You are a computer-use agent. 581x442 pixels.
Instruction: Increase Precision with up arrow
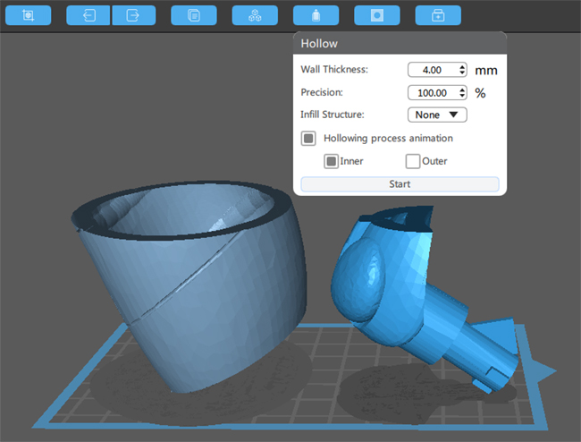pos(462,89)
